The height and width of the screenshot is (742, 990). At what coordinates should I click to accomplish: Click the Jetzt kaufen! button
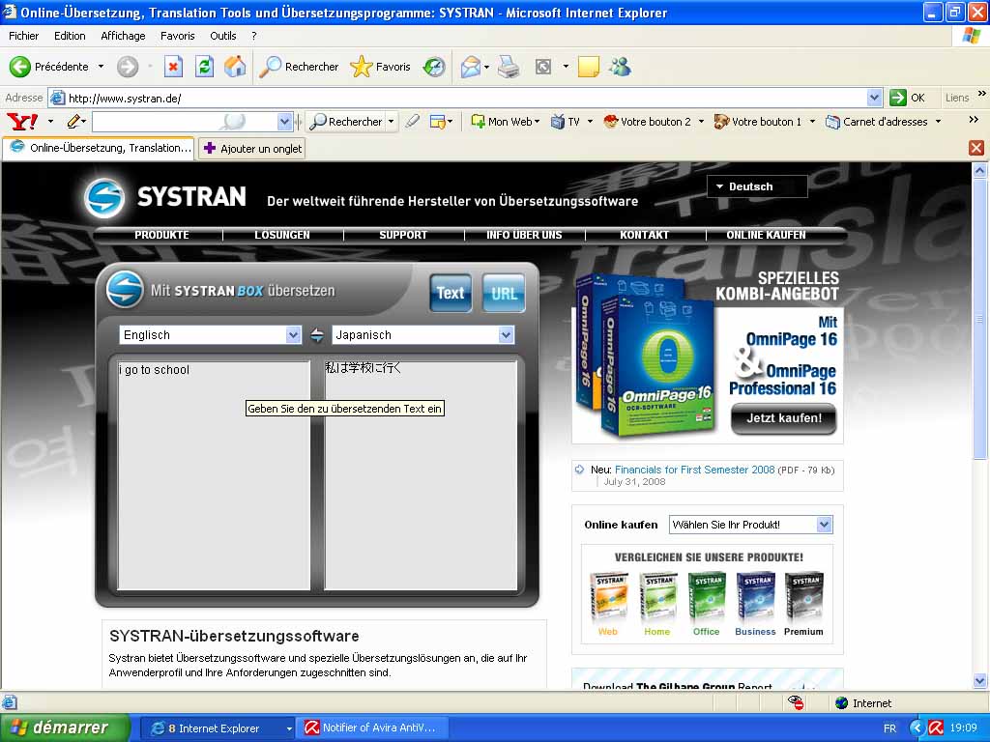point(784,418)
